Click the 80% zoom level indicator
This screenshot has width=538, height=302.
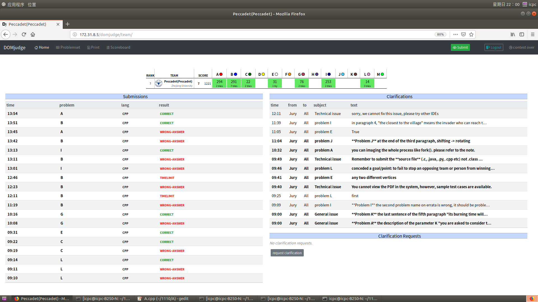pos(440,34)
